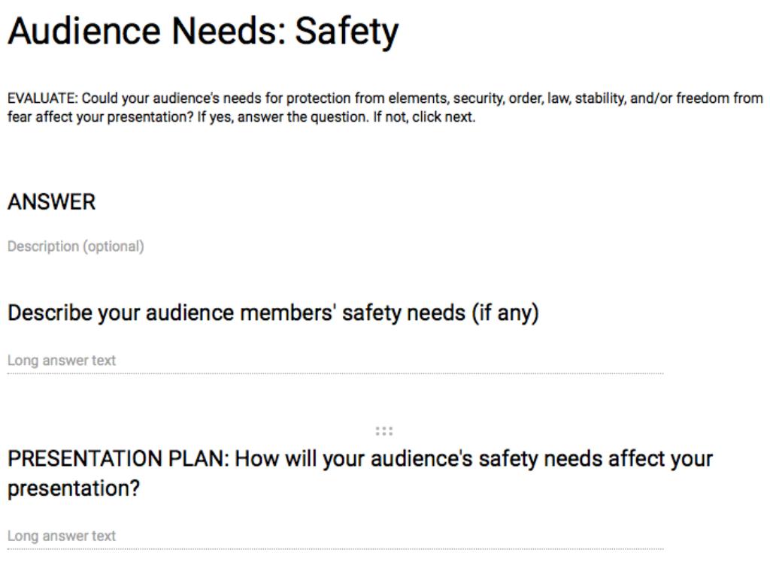Screen dimensions: 770x577
Task: Click the word "Safety" in the page title
Action: click(x=347, y=32)
